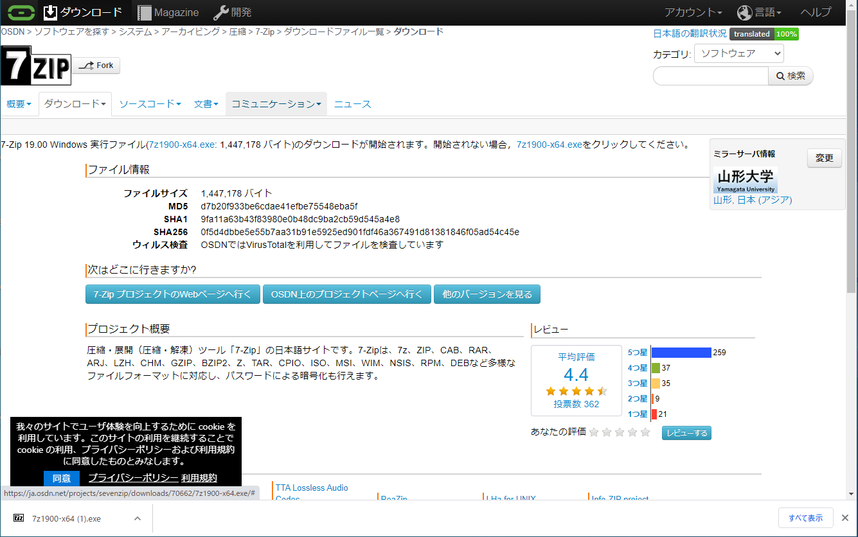Click the average rating 4.4 value
This screenshot has width=858, height=537.
pyautogui.click(x=576, y=375)
